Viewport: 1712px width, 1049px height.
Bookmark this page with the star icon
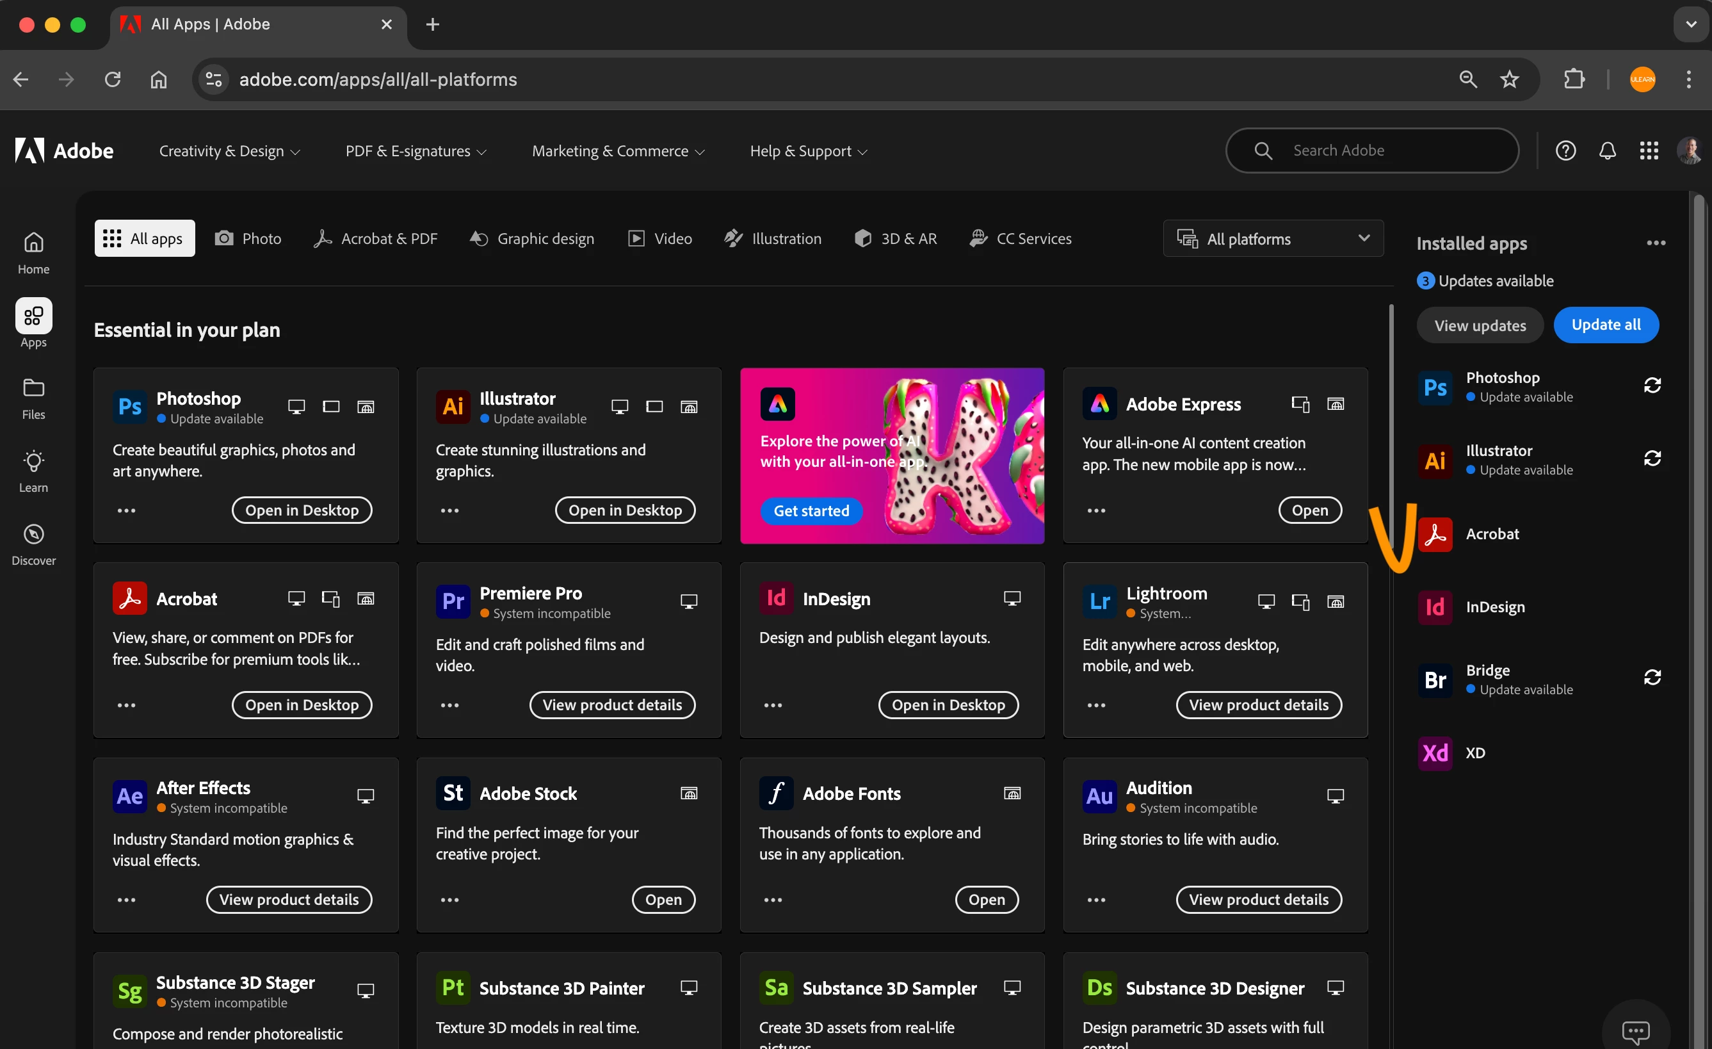click(x=1509, y=79)
